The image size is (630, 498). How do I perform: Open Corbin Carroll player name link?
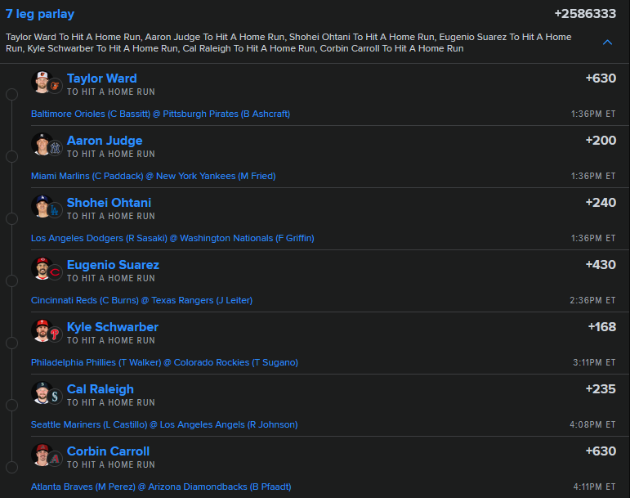tap(108, 451)
